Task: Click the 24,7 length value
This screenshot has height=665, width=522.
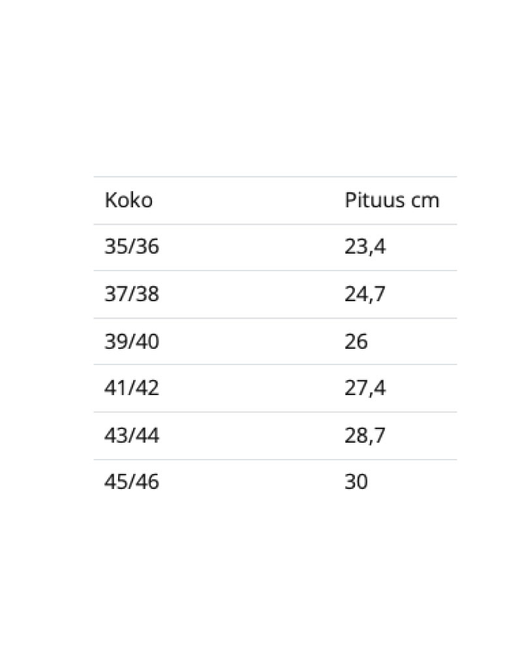Action: point(365,294)
